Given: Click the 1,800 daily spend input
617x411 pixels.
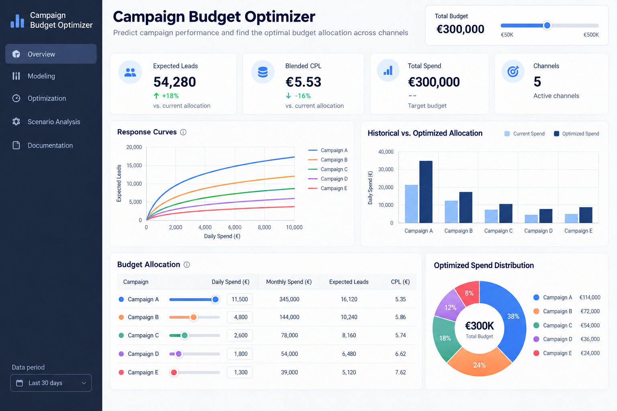Looking at the screenshot, I should 240,354.
